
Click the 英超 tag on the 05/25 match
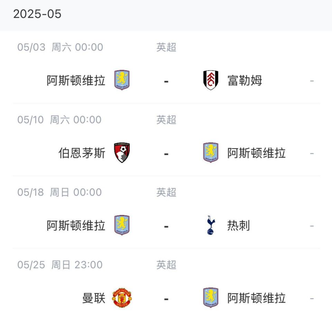coord(166,265)
